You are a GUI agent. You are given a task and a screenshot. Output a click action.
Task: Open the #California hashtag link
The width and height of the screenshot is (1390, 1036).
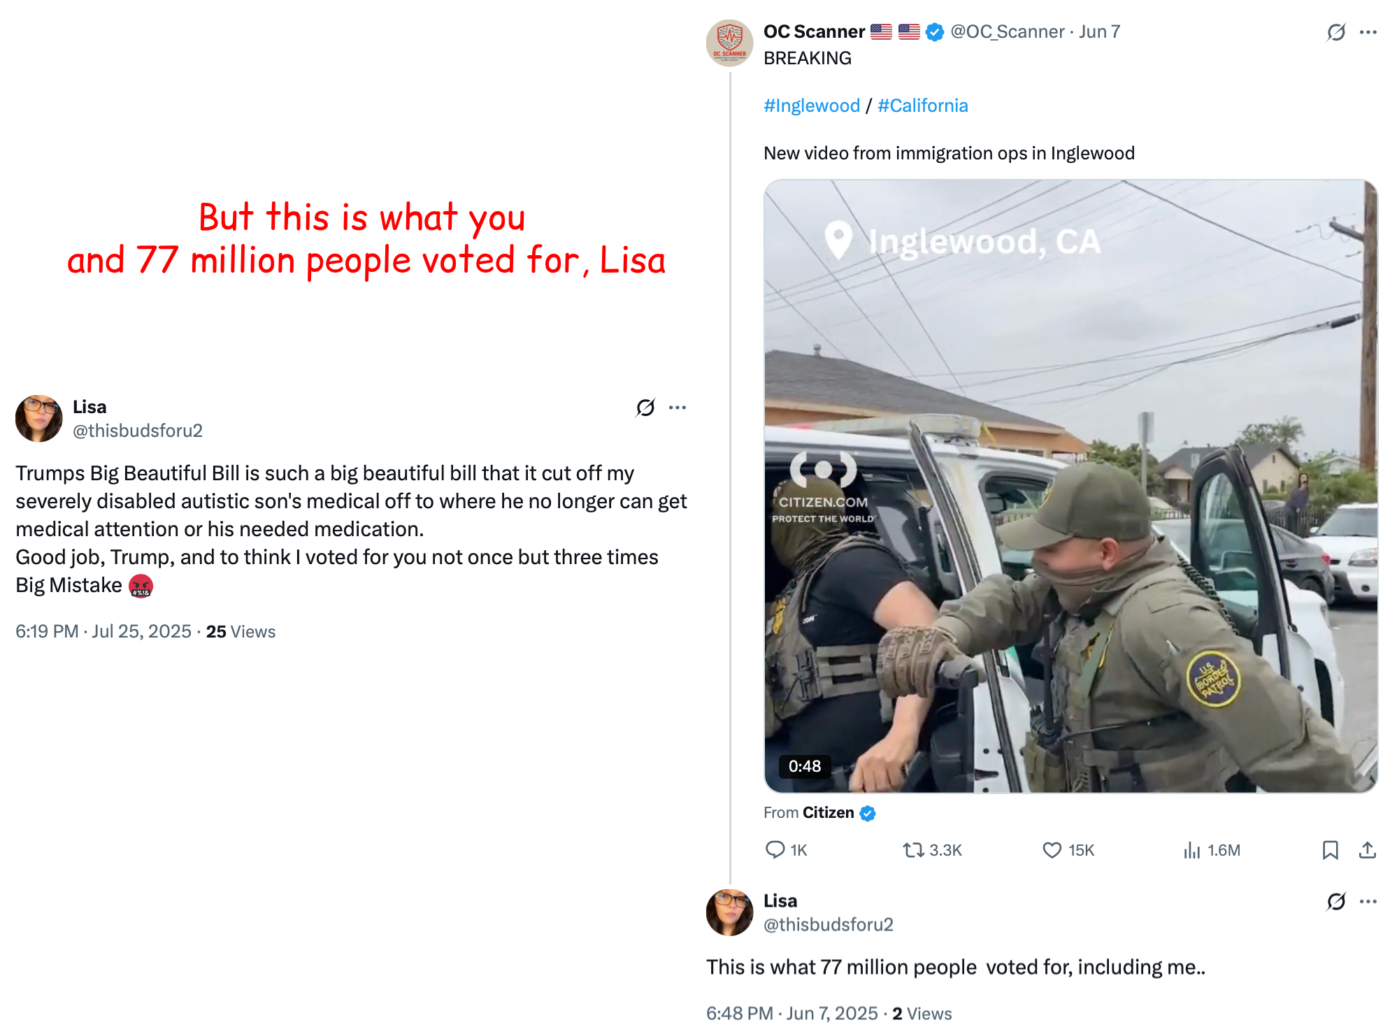click(x=923, y=106)
